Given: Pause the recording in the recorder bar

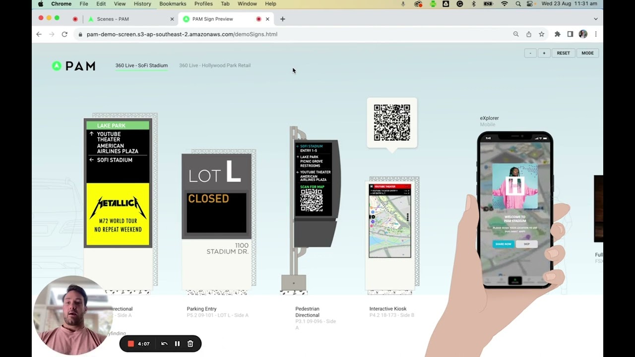Looking at the screenshot, I should click(177, 344).
